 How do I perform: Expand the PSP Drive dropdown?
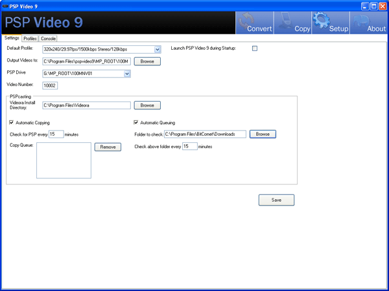(x=127, y=74)
